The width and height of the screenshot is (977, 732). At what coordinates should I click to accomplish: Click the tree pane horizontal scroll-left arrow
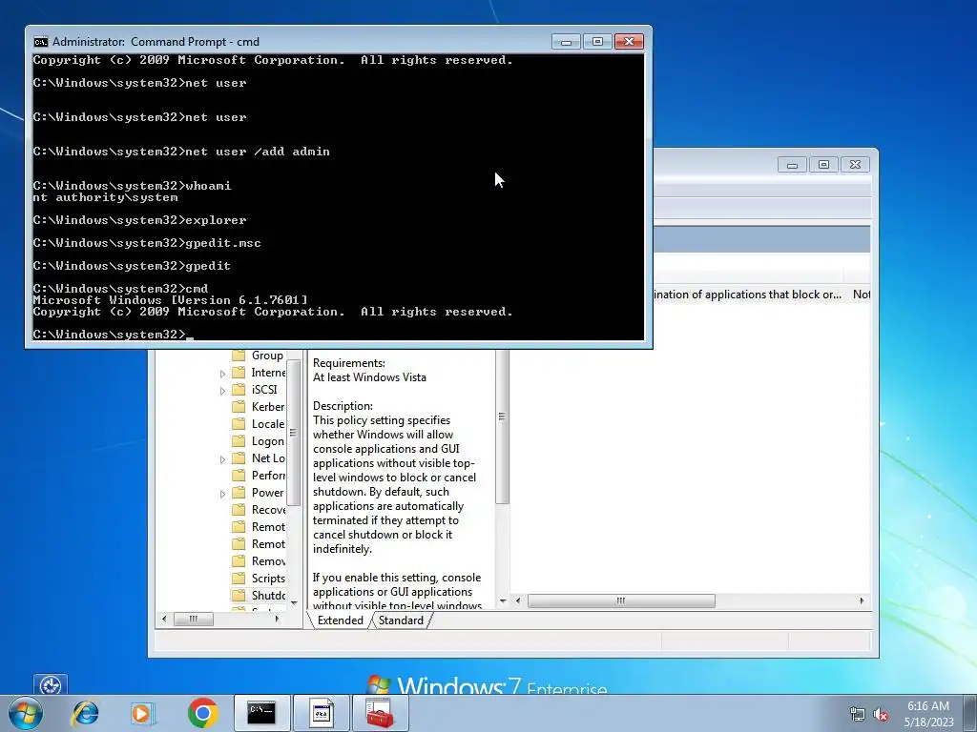[164, 619]
